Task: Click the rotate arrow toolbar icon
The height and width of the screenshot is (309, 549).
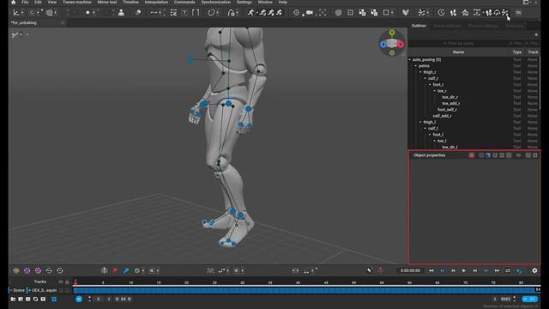Action: (211, 13)
